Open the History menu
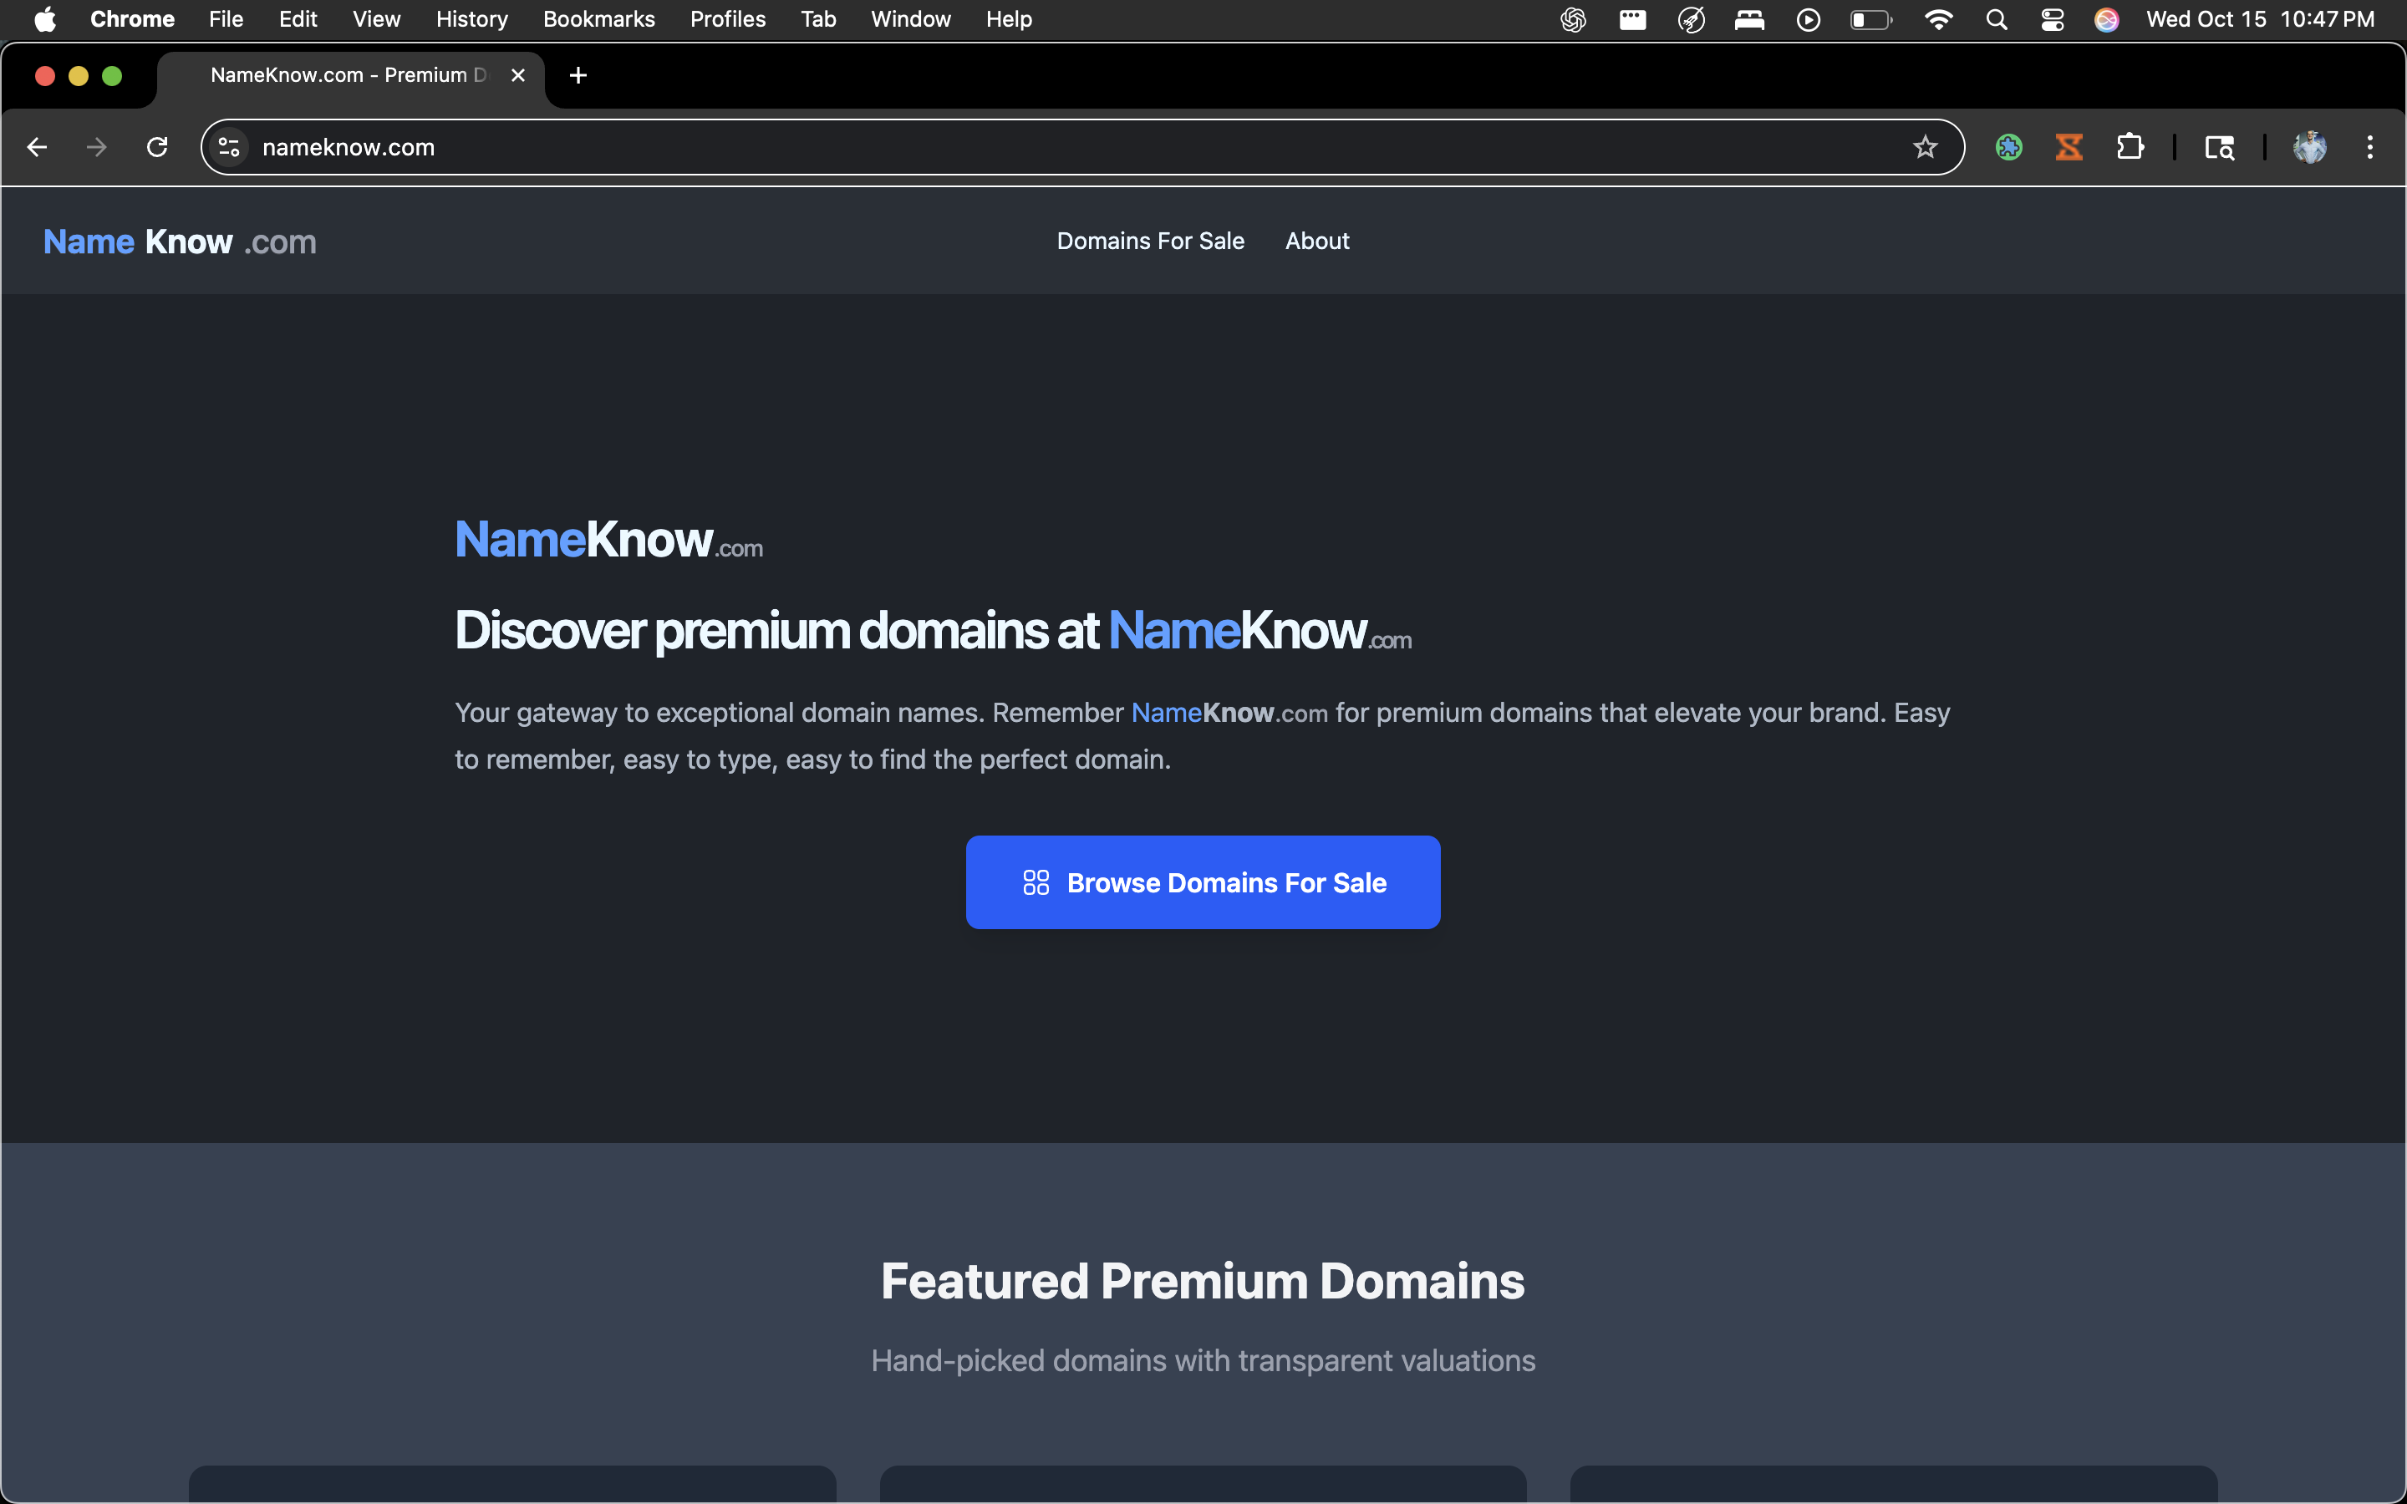 471,20
